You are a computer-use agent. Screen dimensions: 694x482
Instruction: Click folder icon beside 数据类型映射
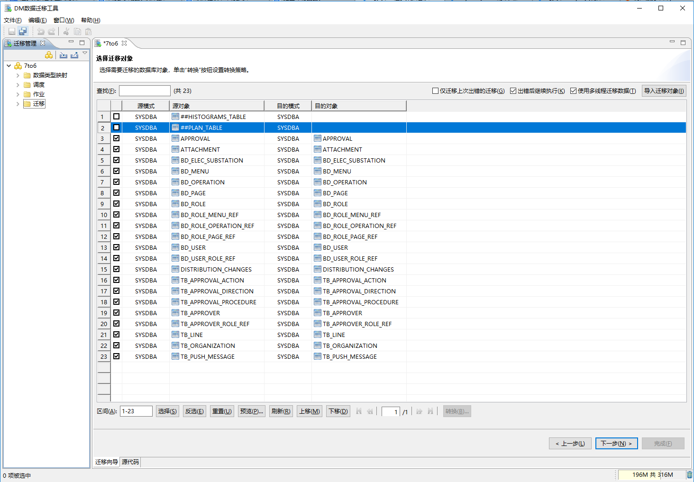[x=27, y=75]
